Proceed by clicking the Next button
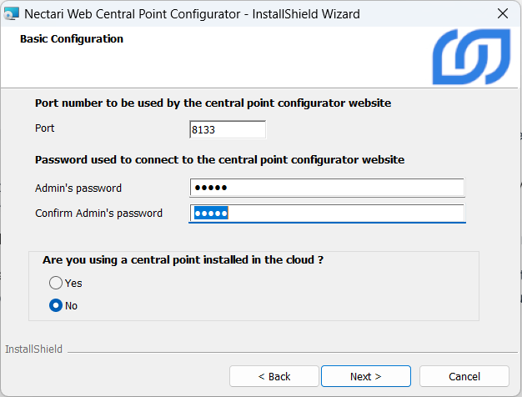The image size is (522, 397). point(365,376)
